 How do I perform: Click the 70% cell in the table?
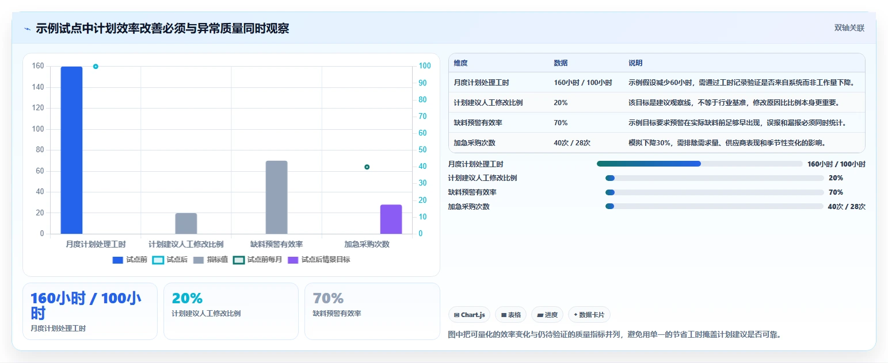561,123
